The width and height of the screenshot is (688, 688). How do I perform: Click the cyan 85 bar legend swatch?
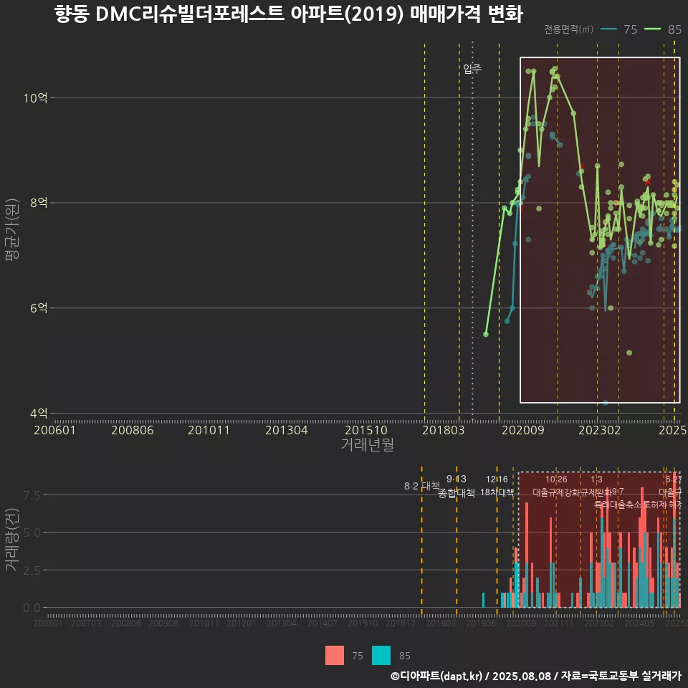[381, 656]
